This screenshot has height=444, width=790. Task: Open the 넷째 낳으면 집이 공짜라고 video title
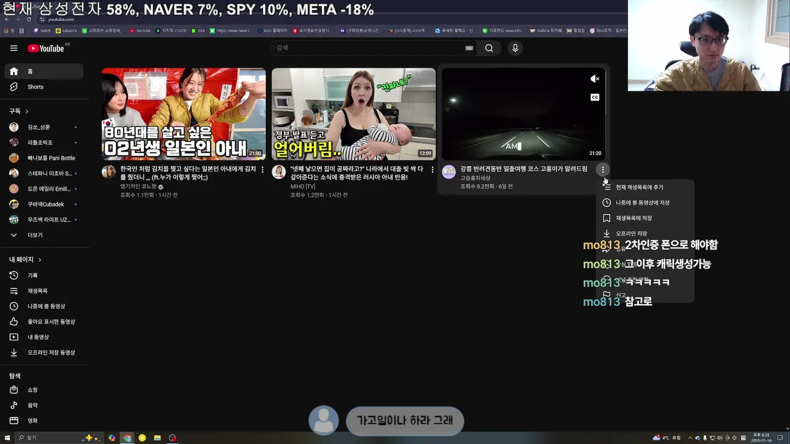coord(357,173)
